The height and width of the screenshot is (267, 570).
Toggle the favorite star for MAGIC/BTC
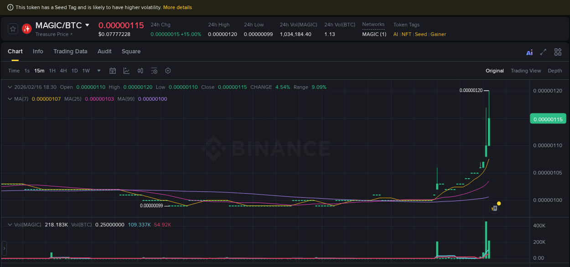(x=12, y=28)
